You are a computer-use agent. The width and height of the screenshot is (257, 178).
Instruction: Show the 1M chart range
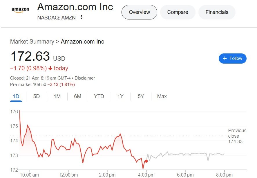click(x=57, y=96)
